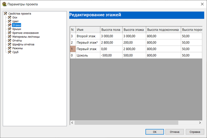
Task: Click the hammer icon beside Краткие именования
Action: click(x=10, y=33)
